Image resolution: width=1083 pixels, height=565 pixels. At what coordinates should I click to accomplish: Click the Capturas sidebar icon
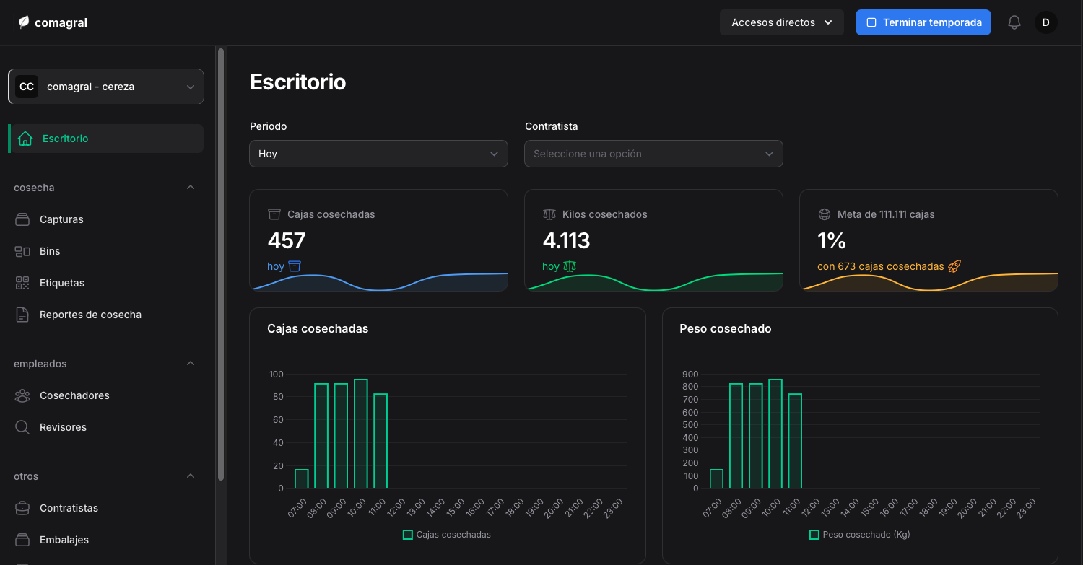pyautogui.click(x=22, y=219)
